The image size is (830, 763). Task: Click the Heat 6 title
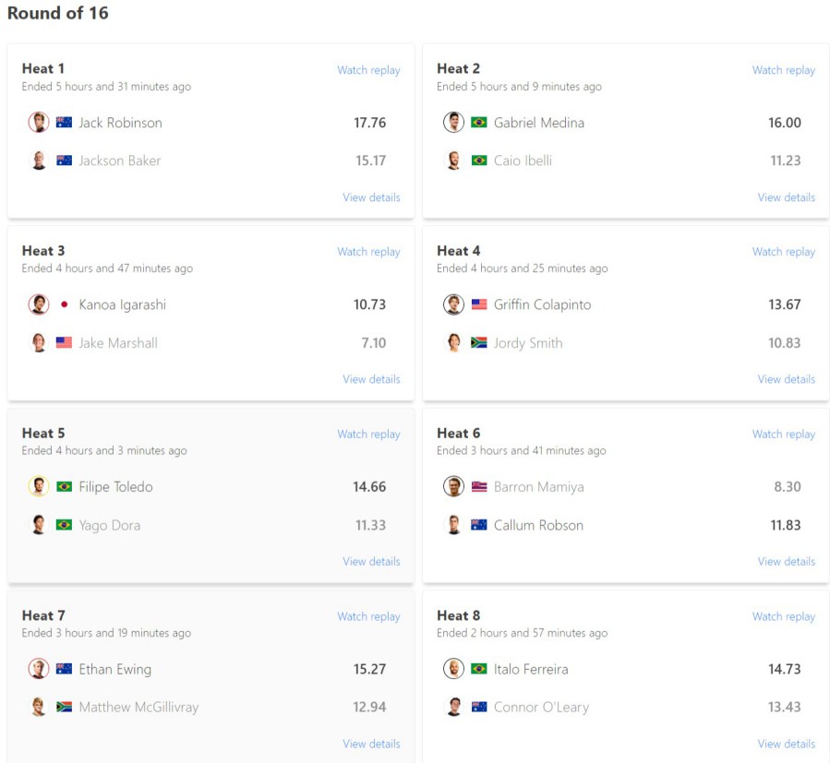tap(458, 433)
